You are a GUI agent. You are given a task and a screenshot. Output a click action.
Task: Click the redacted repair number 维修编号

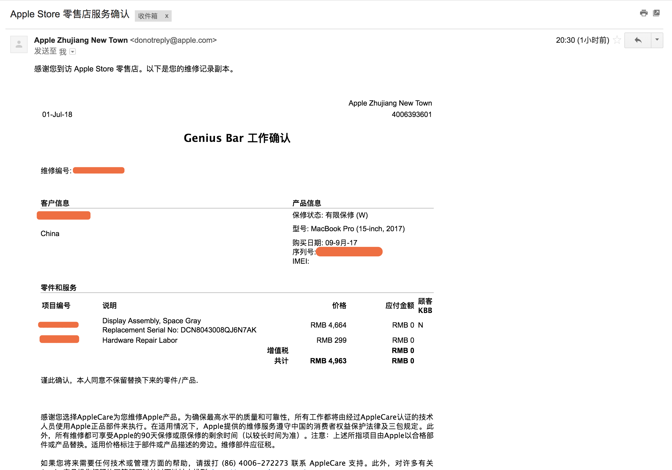[99, 170]
